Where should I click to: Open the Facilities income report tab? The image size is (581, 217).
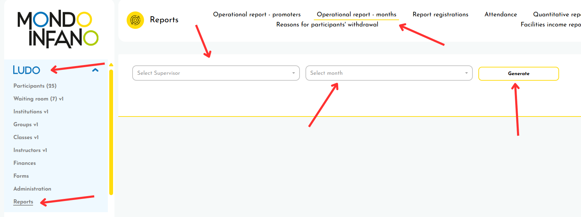(x=550, y=25)
